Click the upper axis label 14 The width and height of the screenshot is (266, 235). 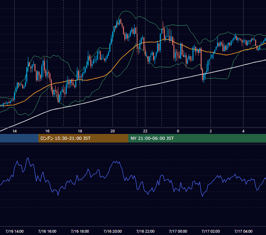point(14,131)
